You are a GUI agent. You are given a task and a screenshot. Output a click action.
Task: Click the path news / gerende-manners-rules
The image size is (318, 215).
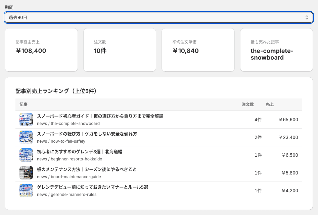67,195
